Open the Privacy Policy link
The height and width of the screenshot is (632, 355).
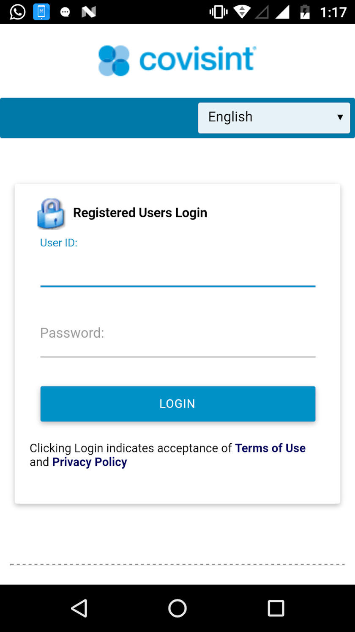[90, 462]
